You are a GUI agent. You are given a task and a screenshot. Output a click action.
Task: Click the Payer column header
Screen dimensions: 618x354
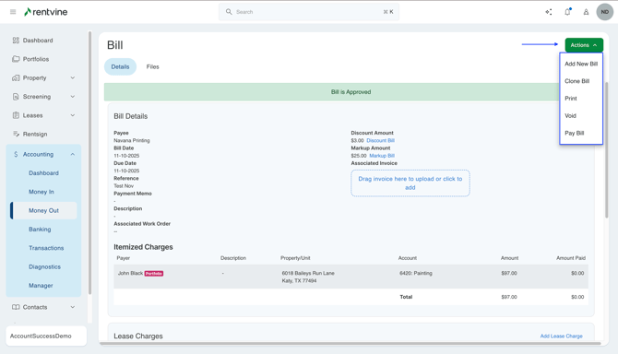point(123,258)
